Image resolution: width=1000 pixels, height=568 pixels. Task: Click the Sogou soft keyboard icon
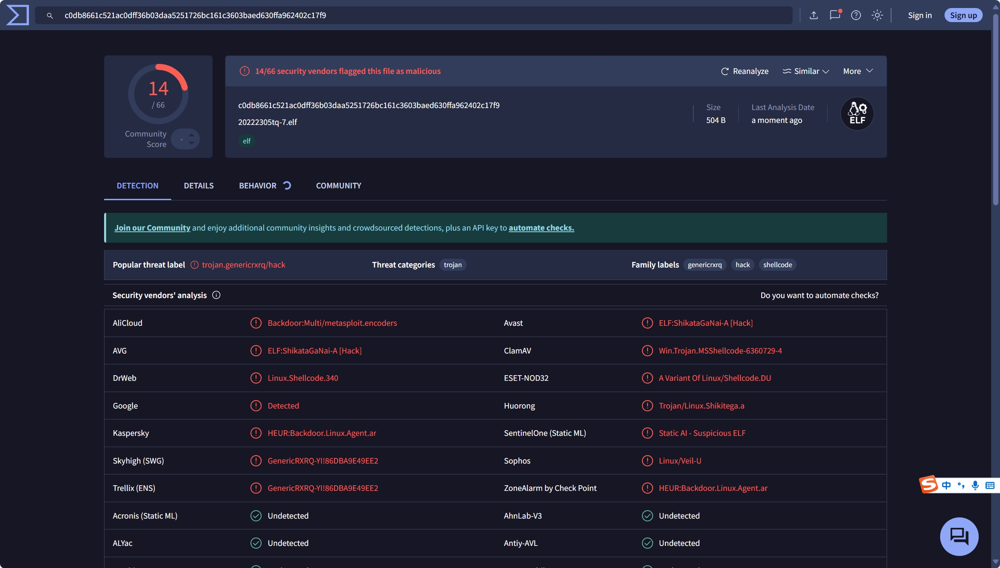pos(990,485)
